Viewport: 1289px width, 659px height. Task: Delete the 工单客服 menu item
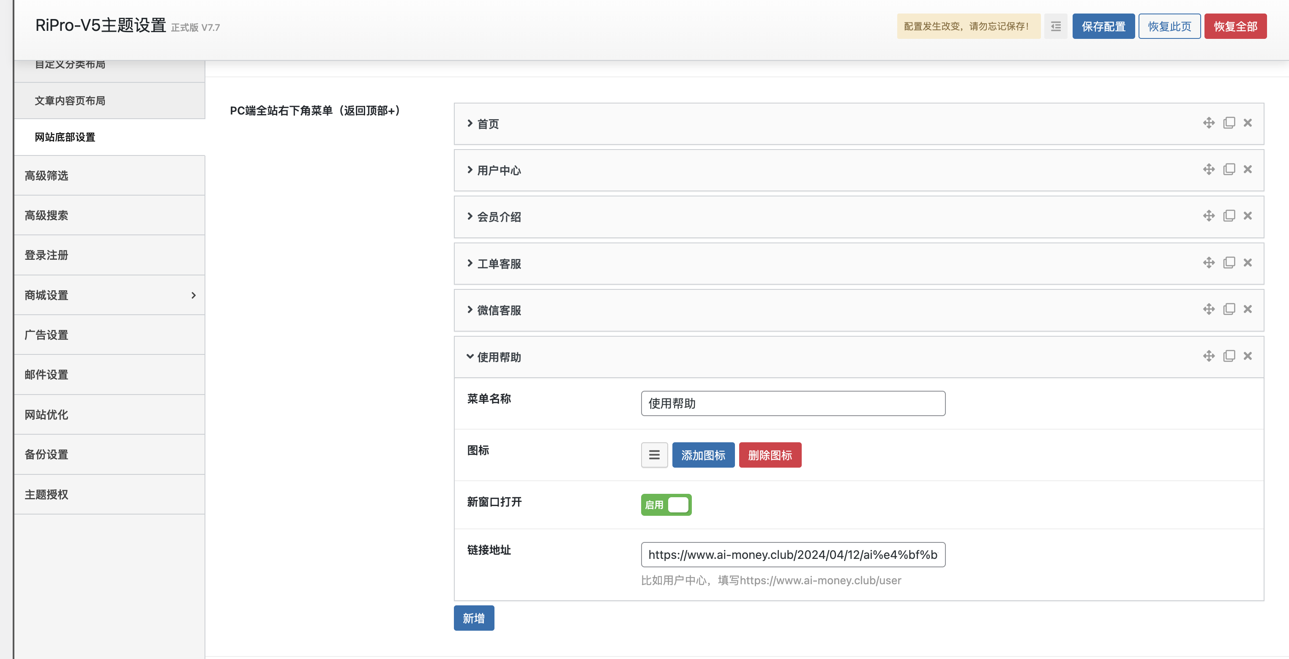(1248, 263)
